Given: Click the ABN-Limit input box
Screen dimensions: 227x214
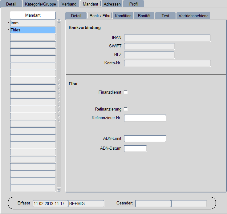Looking at the screenshot, I should pyautogui.click(x=145, y=139).
